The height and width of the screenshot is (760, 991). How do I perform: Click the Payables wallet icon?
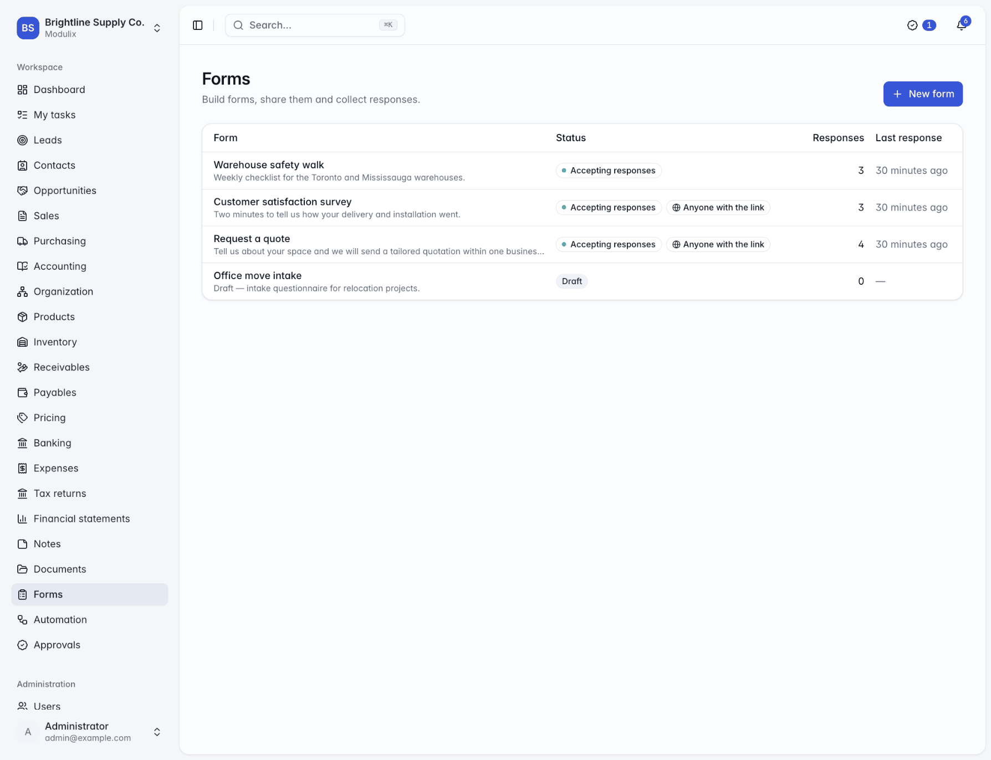tap(22, 392)
